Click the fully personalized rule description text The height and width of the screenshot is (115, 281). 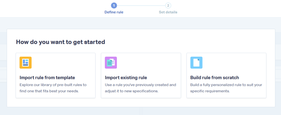click(226, 88)
